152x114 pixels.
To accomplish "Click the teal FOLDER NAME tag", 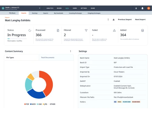I will click(127, 102).
